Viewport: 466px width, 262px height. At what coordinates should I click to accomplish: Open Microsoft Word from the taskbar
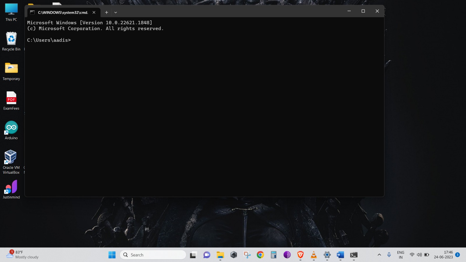click(340, 255)
